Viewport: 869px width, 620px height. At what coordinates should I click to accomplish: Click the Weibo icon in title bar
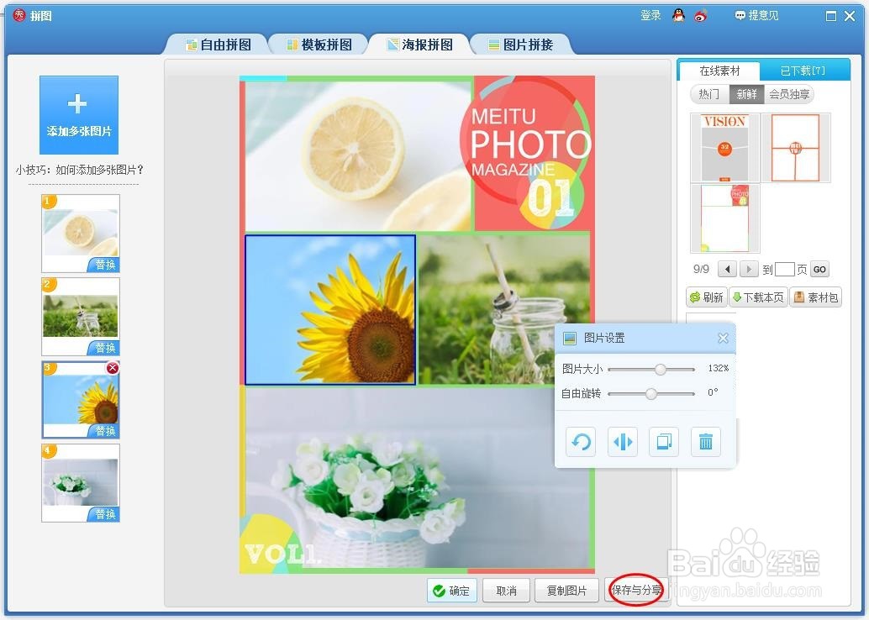701,16
